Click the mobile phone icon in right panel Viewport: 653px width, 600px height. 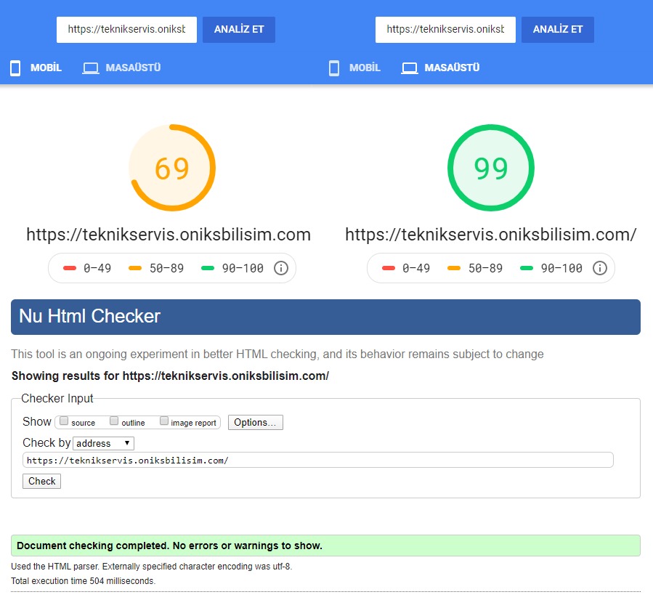click(334, 68)
